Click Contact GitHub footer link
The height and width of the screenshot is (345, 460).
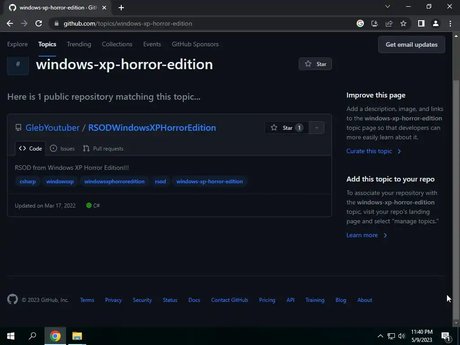230,300
